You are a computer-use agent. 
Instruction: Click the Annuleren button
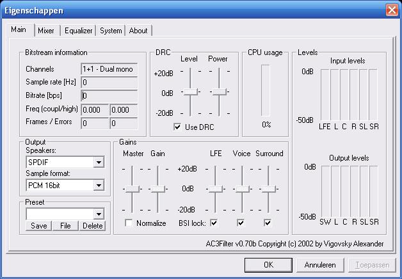320,265
